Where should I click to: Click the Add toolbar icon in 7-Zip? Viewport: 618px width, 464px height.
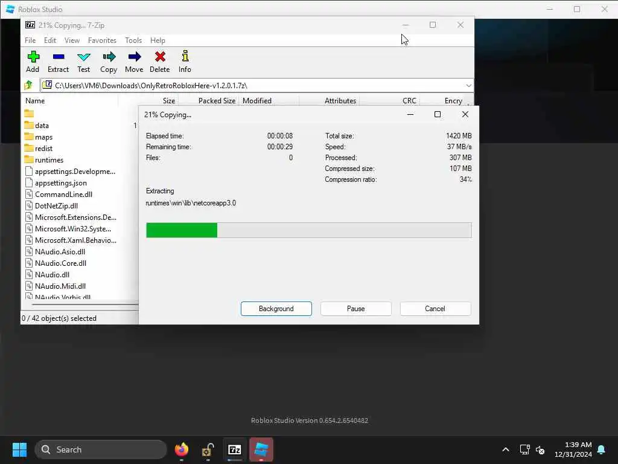pyautogui.click(x=33, y=62)
